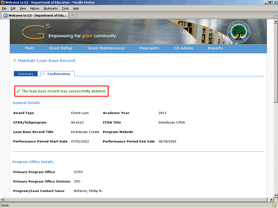Click the horizontal scrollbar right arrow
This screenshot has height=208, width=278.
point(271,200)
